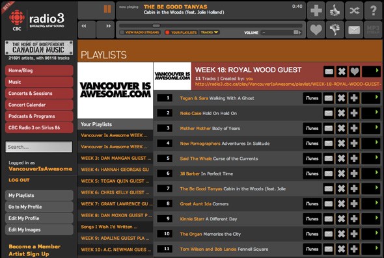
Task: Select WEEK 6: CHRIS KELLY GUEST playlist
Action: (x=115, y=192)
